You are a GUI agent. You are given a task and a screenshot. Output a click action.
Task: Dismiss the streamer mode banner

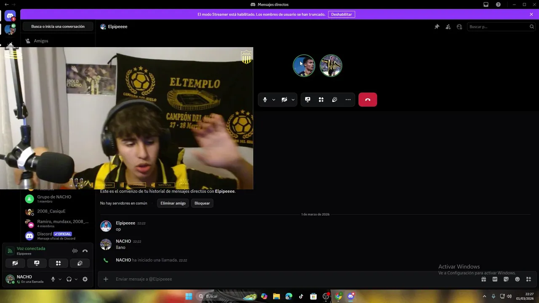tap(531, 14)
